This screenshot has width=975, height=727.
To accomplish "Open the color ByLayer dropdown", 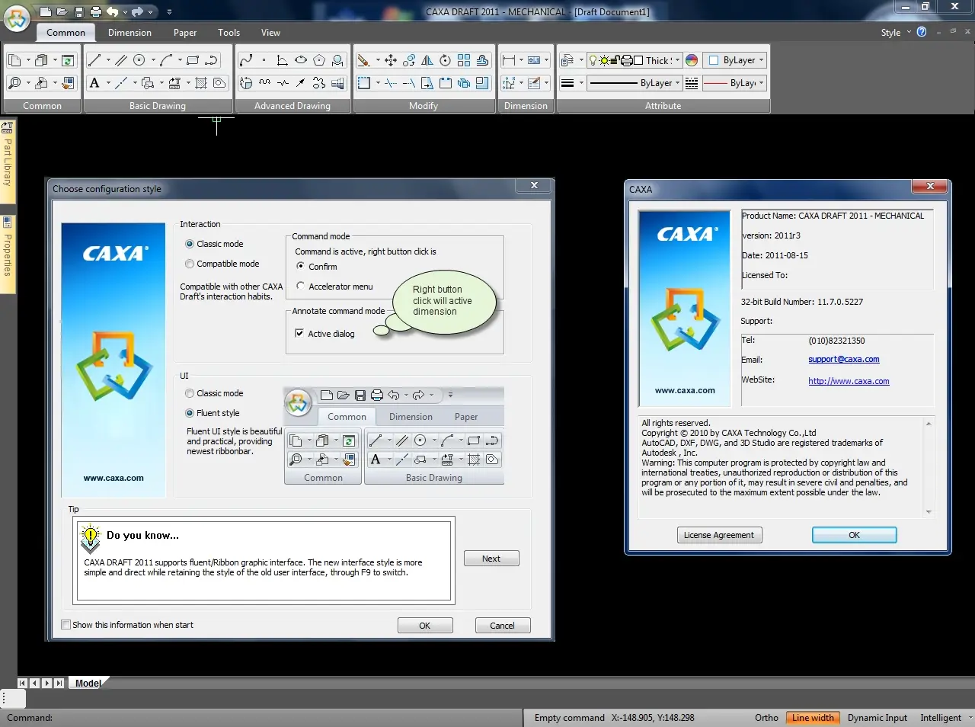I will 736,60.
